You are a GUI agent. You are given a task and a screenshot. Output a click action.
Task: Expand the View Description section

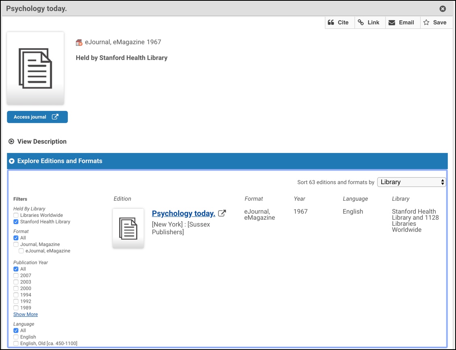click(x=37, y=142)
